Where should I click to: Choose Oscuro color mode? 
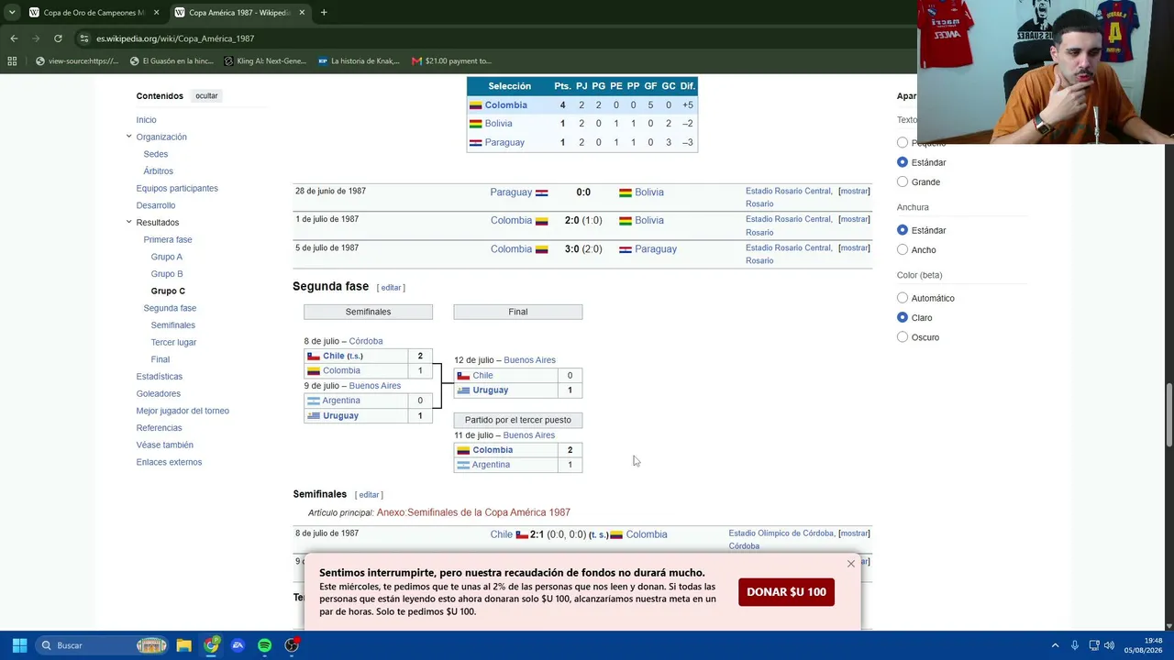tap(903, 337)
